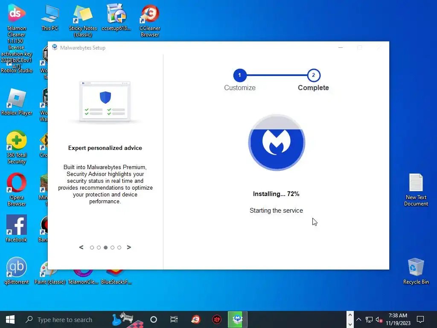Open Opera Browser desktop shortcut
This screenshot has width=437, height=328.
pyautogui.click(x=17, y=190)
